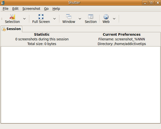Screen dimensions: 161x129
Task: Minimize the Shutter window
Action: point(145,3)
